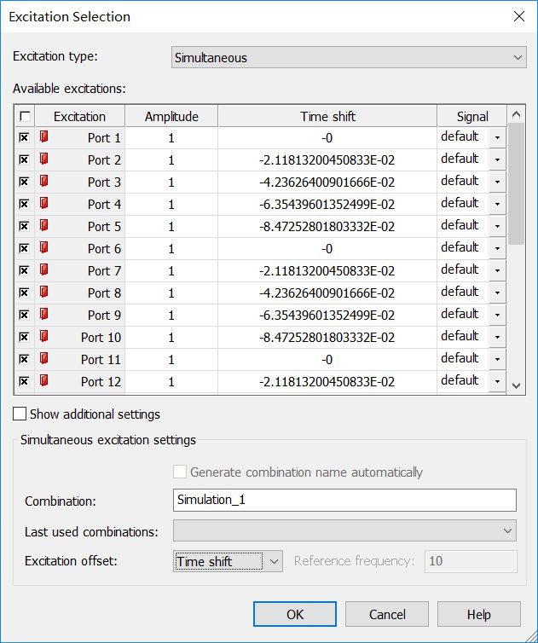Uncheck the Port 7 excitation checkbox
538x643 pixels.
pos(24,270)
